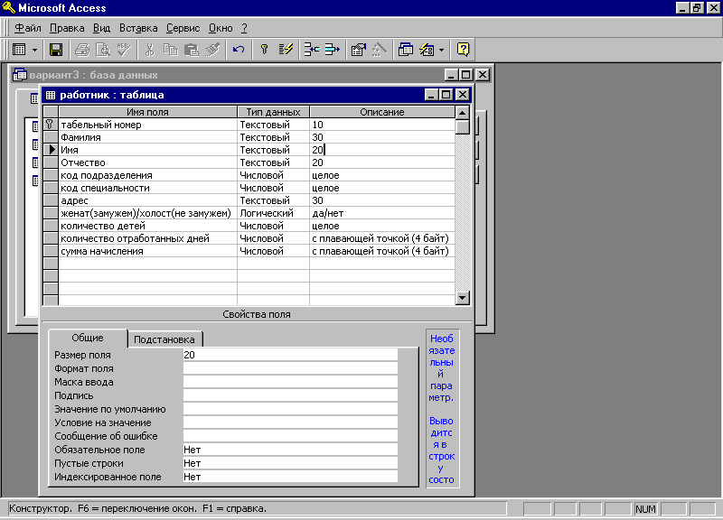Click the Логический data type cell
The width and height of the screenshot is (723, 520).
273,213
